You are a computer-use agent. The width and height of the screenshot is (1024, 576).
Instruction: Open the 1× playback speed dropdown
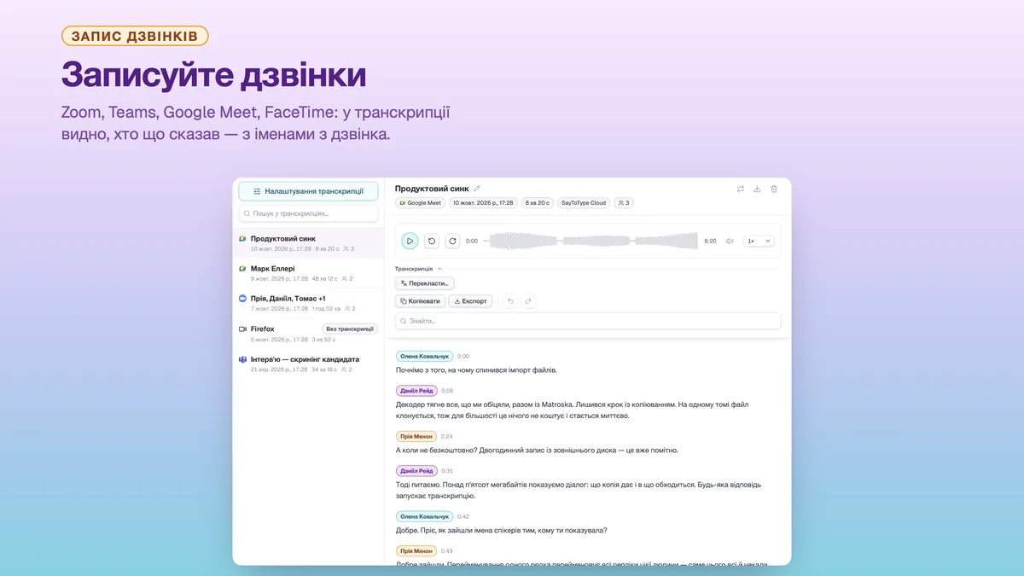tap(759, 241)
